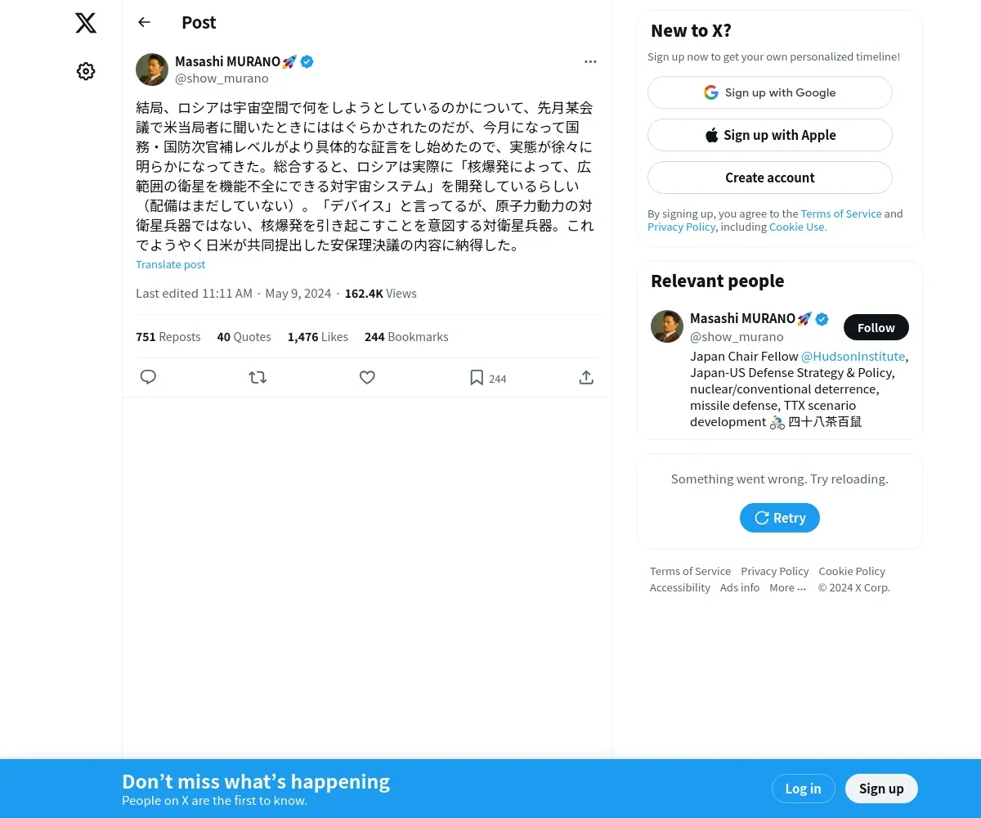Open the post's three-dot more menu
This screenshot has width=981, height=818.
[x=590, y=61]
